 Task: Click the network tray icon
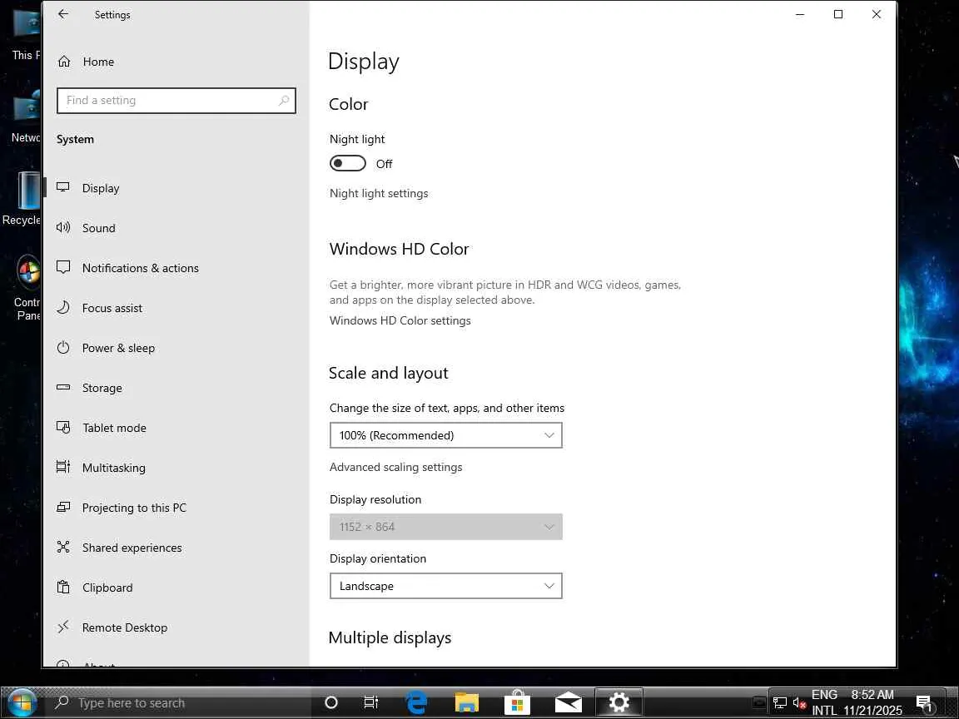pos(780,703)
